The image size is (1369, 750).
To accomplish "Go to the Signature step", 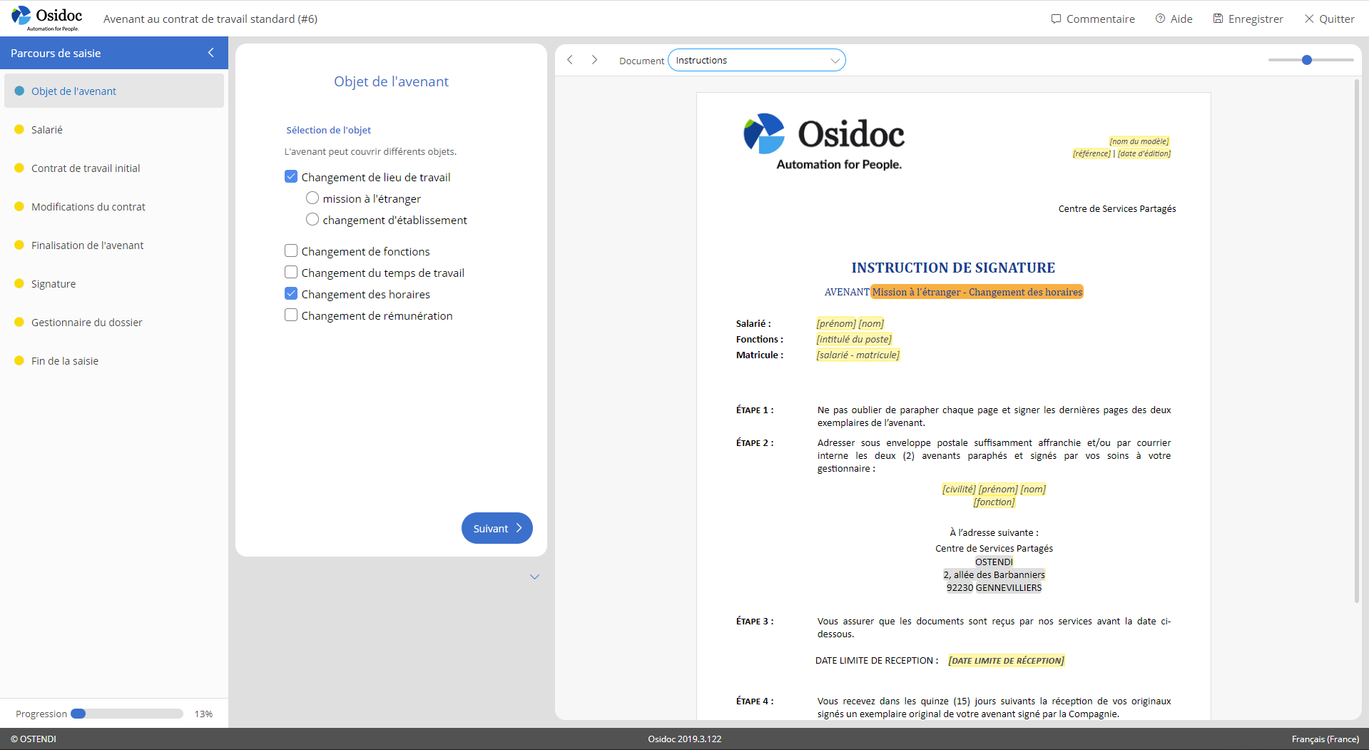I will [x=53, y=283].
